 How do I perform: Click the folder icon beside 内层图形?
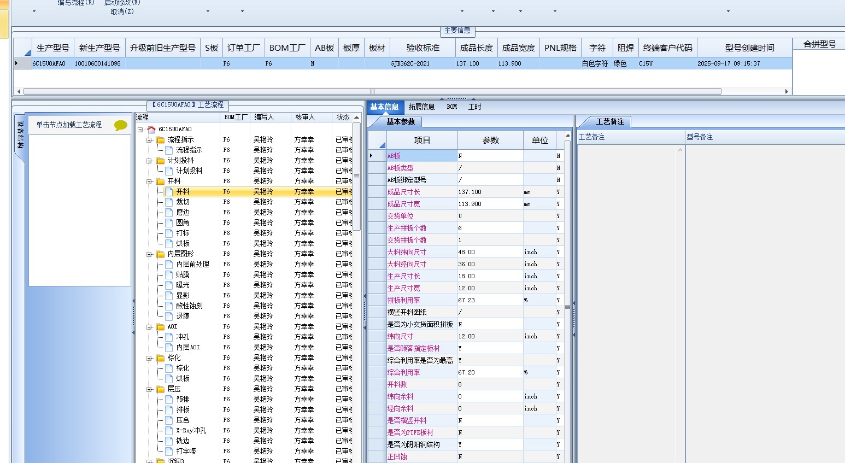160,254
